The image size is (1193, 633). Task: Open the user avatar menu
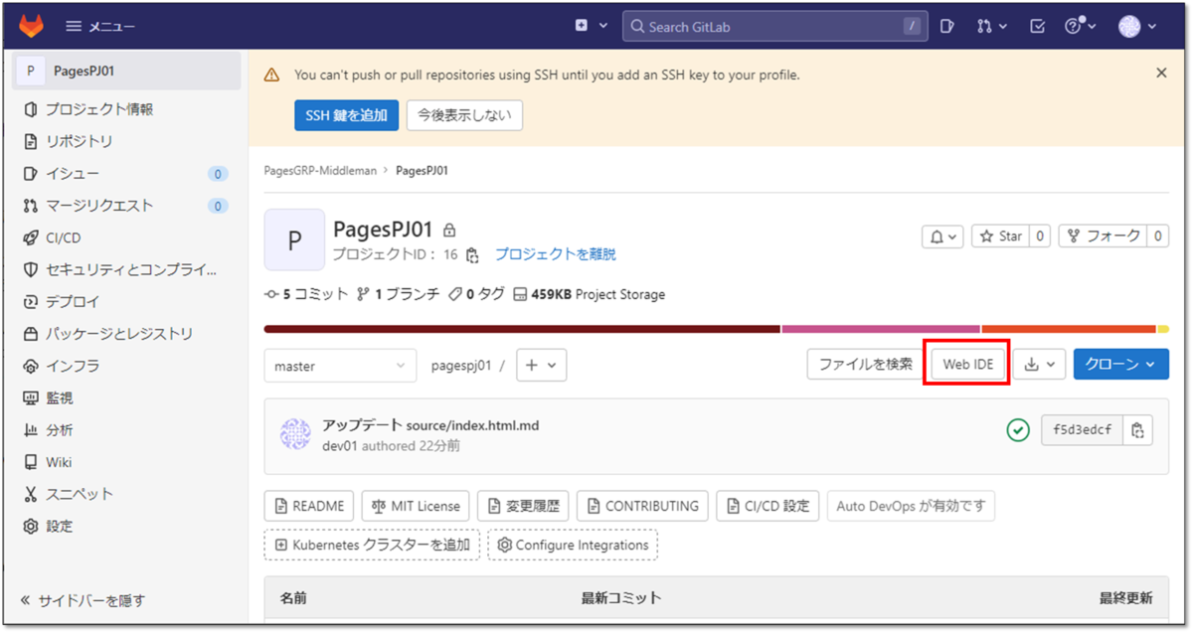point(1137,27)
